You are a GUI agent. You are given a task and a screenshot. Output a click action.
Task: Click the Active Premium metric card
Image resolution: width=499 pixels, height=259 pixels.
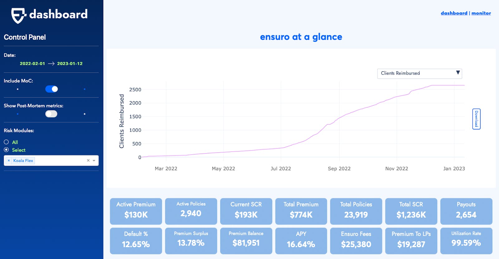(x=136, y=211)
